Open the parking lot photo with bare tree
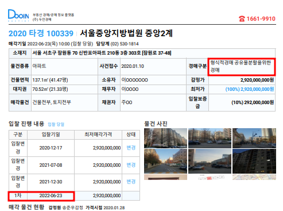 (210, 138)
